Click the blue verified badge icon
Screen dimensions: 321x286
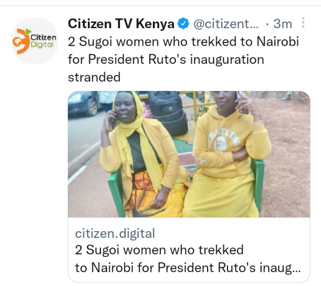pos(183,24)
